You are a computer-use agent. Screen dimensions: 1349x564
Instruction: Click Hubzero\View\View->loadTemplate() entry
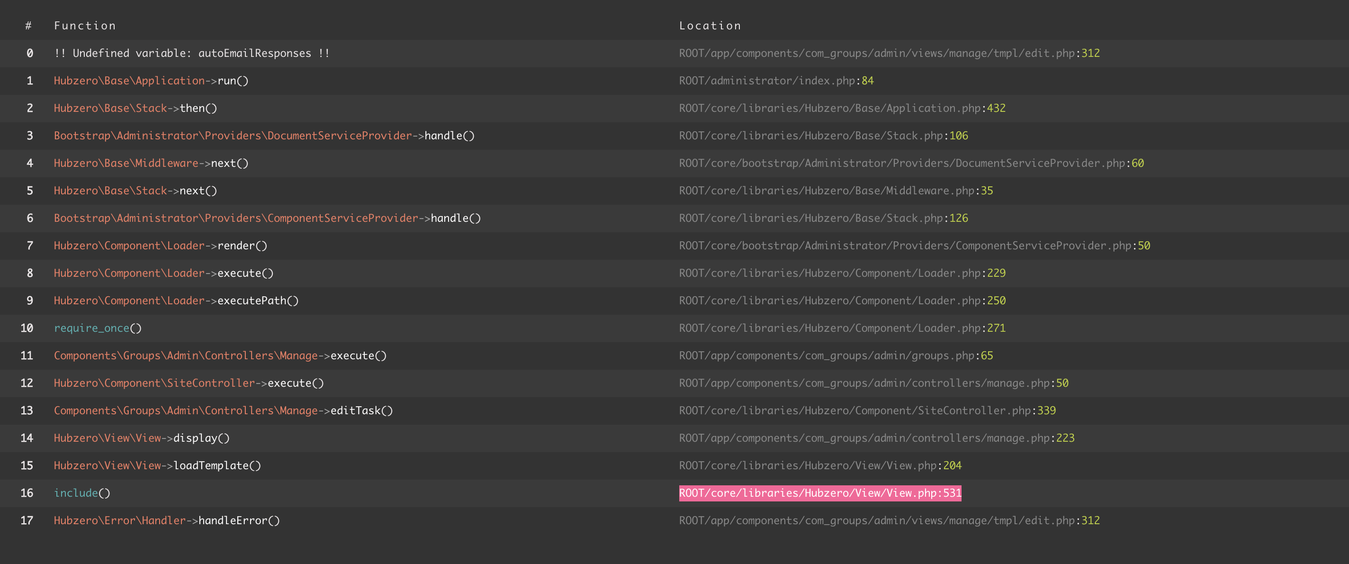pos(157,465)
